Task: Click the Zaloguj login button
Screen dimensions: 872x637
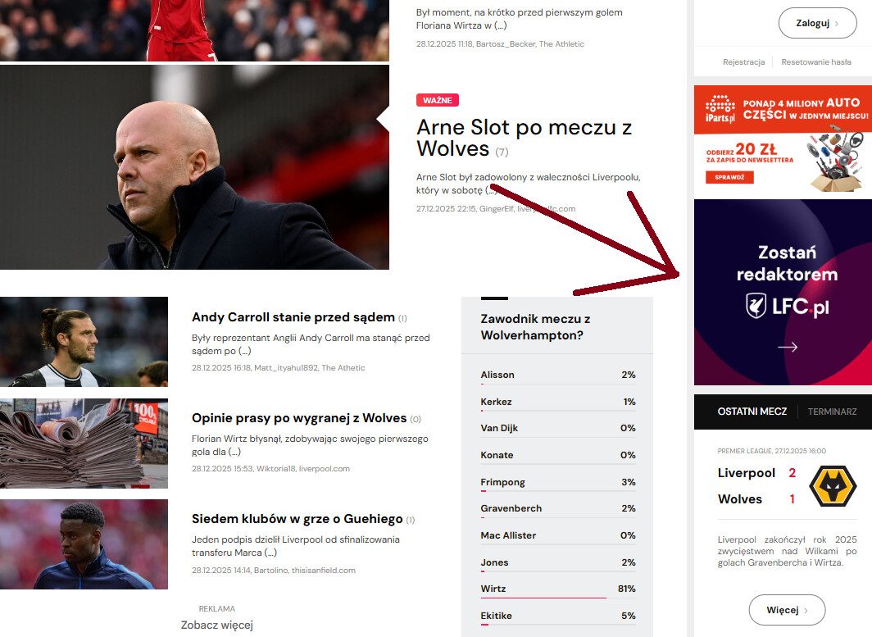Action: pyautogui.click(x=818, y=24)
